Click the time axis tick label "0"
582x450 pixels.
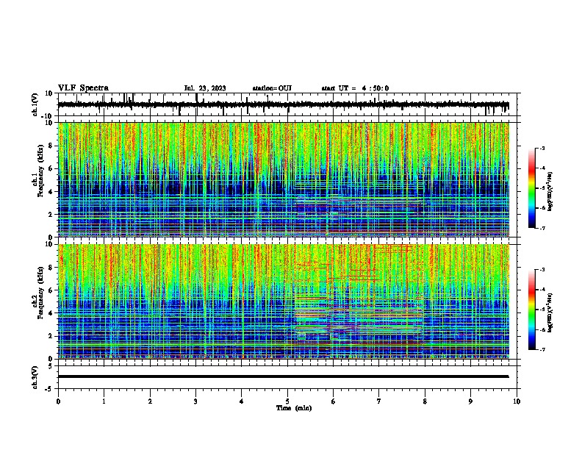(58, 401)
